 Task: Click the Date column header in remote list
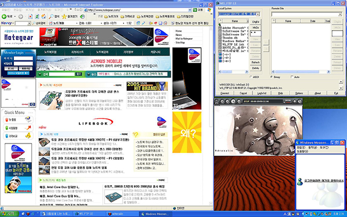313,21
